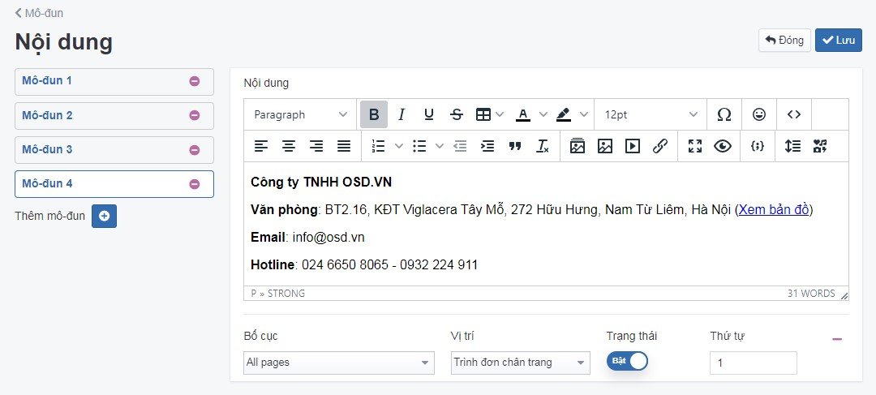Increase indent of paragraph
Image resolution: width=876 pixels, height=395 pixels.
tap(487, 146)
